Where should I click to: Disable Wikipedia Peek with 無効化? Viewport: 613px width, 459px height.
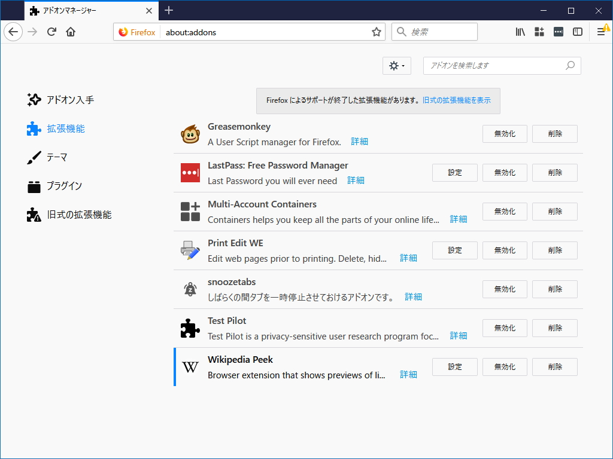(505, 367)
